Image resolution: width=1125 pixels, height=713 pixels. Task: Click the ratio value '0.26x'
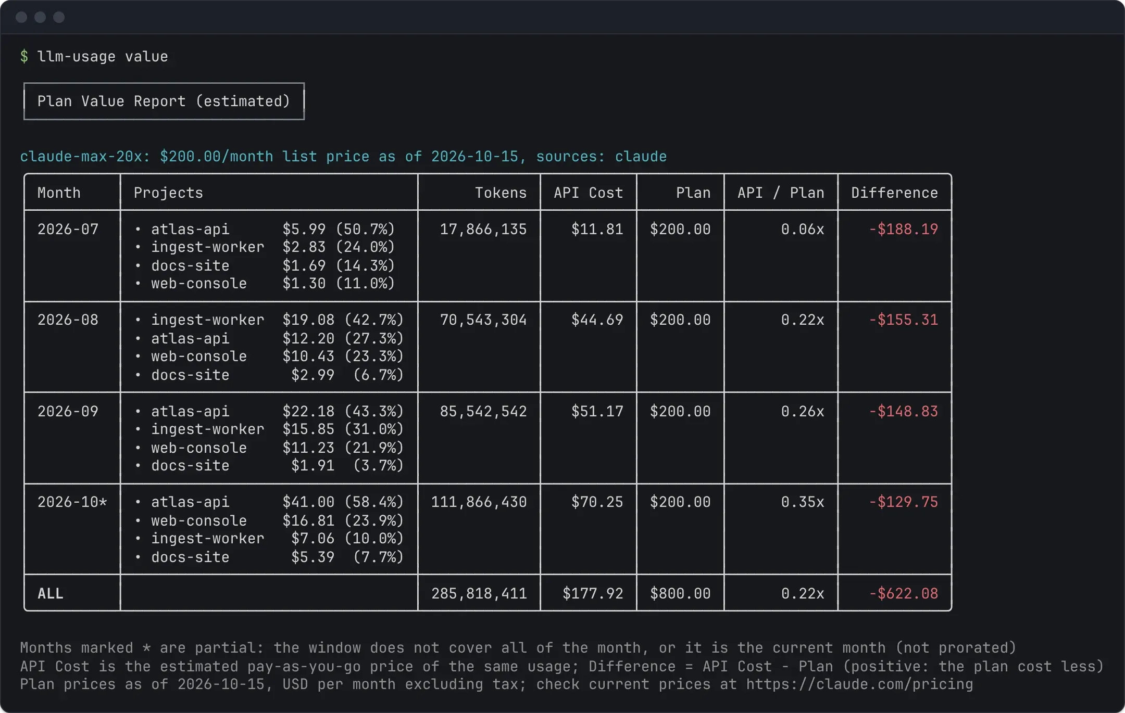tap(803, 411)
